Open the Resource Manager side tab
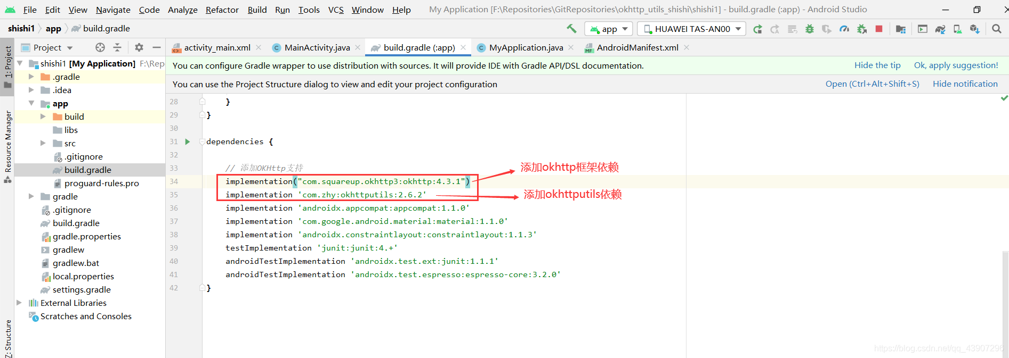 8,146
